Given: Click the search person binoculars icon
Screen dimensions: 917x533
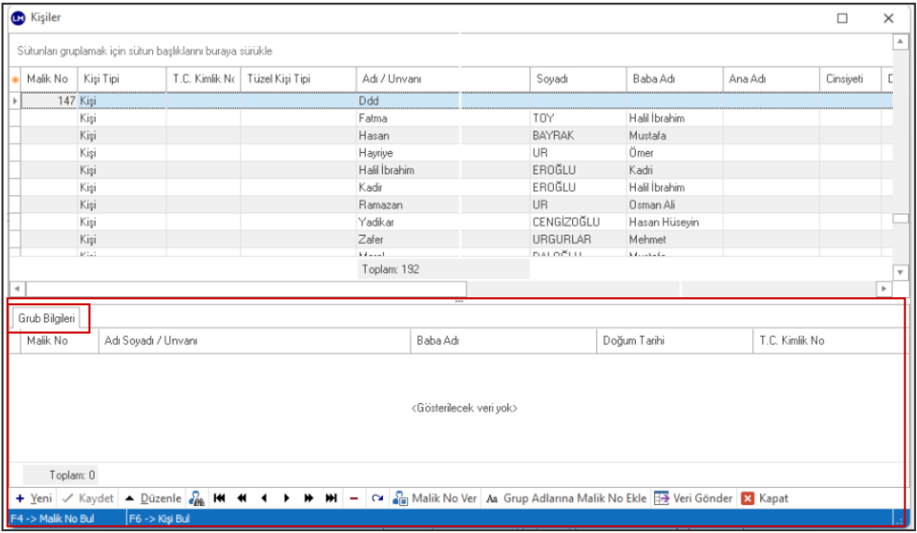Looking at the screenshot, I should tap(196, 499).
